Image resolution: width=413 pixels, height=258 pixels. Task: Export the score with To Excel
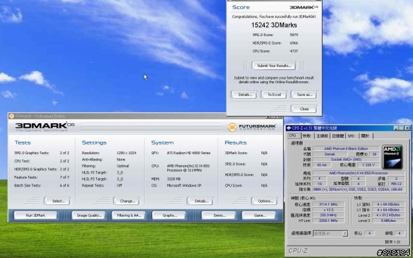(x=274, y=94)
